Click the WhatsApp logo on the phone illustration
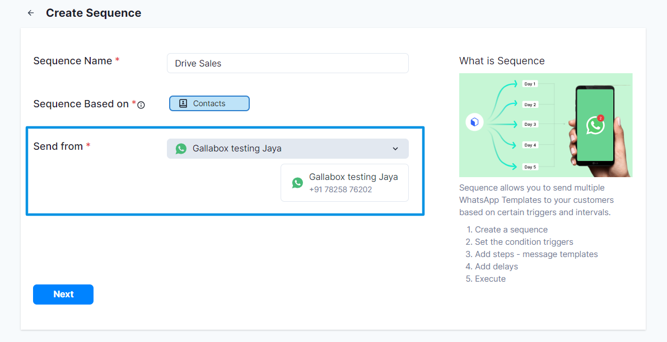This screenshot has width=667, height=342. point(595,125)
